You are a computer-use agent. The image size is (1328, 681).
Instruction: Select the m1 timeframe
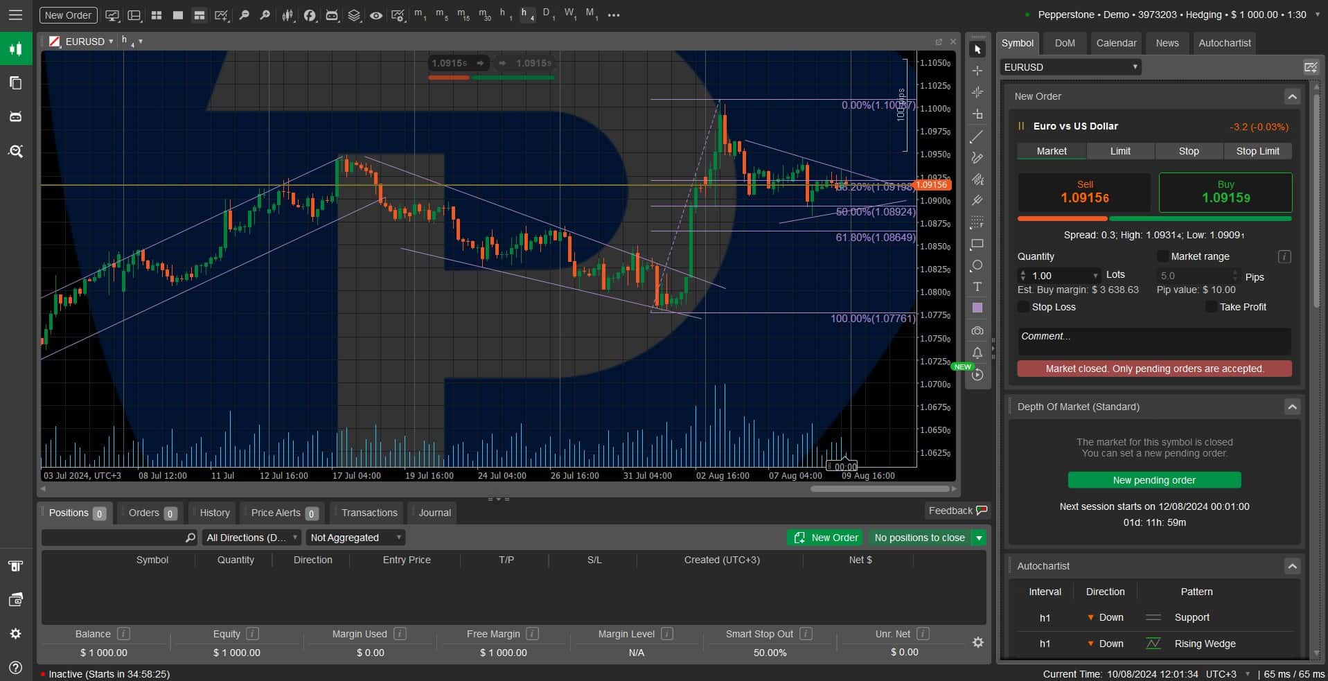click(x=420, y=15)
